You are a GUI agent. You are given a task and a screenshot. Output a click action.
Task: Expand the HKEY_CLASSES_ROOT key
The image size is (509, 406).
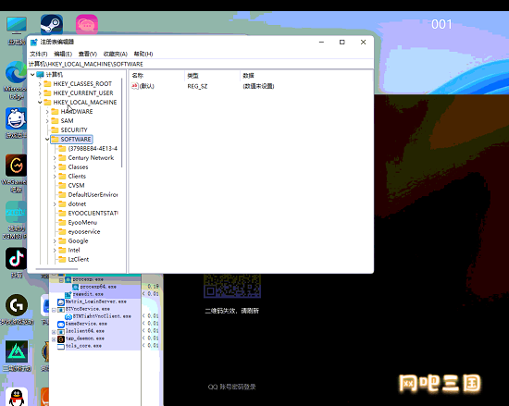click(40, 84)
